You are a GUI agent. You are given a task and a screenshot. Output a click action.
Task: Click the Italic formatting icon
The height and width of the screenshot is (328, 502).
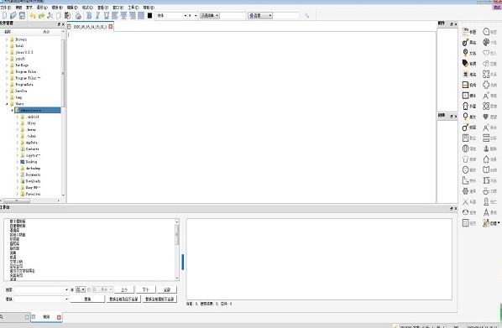point(97,15)
